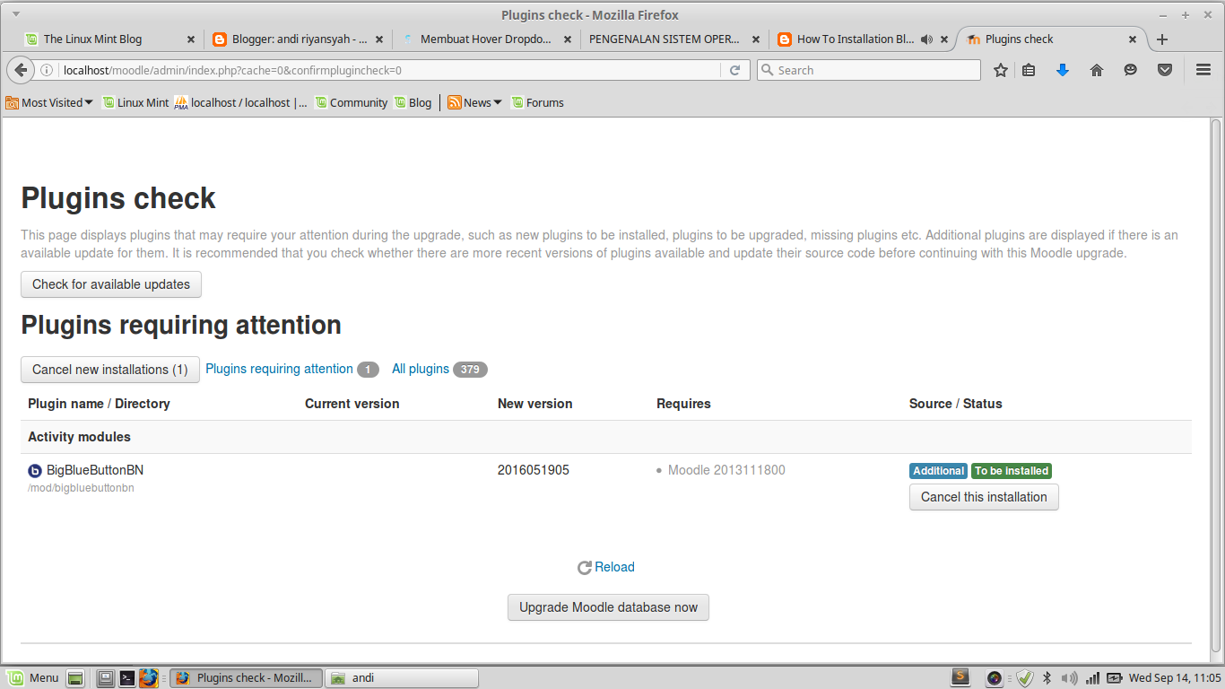
Task: Open the Forums bookmark
Action: 537,102
